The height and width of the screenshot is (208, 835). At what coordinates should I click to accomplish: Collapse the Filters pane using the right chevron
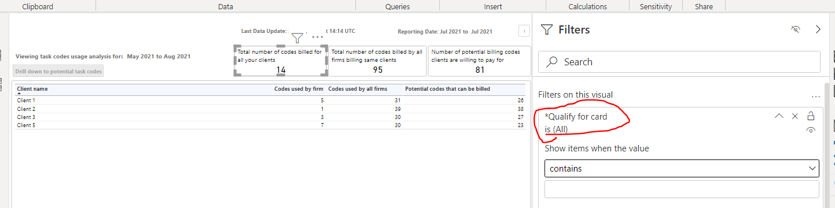(818, 29)
